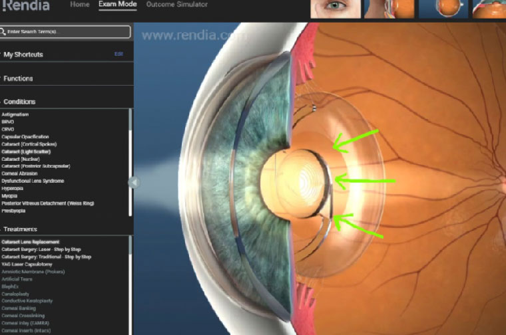This screenshot has height=335, width=506.
Task: Select the rightmost angled eye thumbnail
Action: [489, 9]
